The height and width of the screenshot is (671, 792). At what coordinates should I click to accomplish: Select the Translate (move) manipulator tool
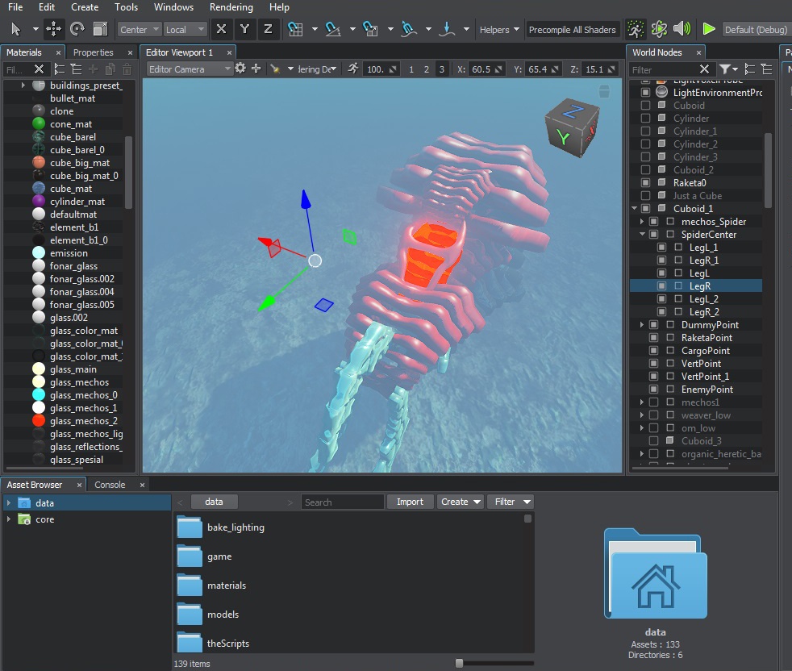[x=54, y=29]
